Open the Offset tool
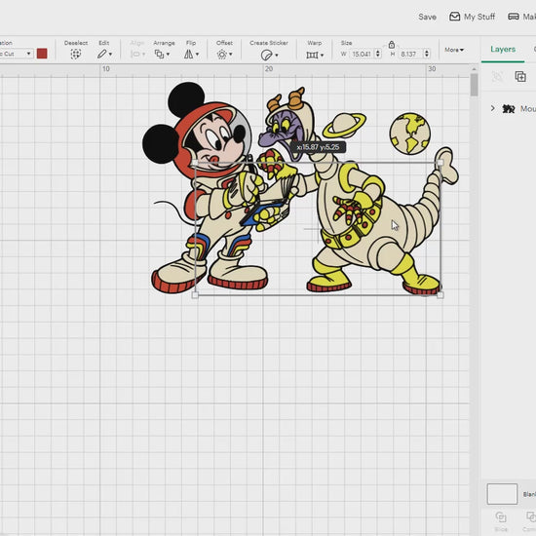 pos(222,54)
